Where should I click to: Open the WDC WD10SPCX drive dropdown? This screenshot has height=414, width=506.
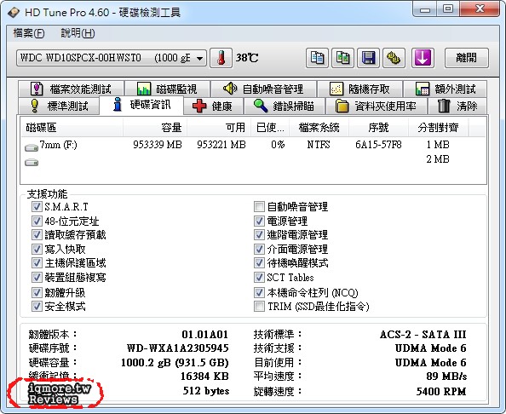click(x=112, y=58)
